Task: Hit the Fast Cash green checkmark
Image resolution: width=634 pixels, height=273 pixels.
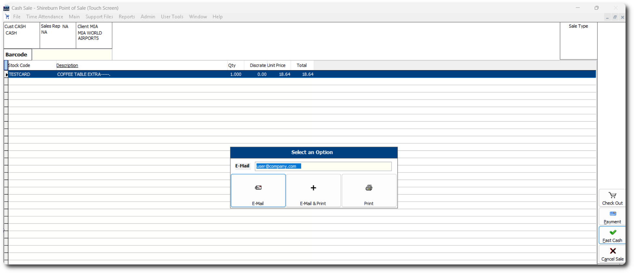Action: click(x=612, y=232)
